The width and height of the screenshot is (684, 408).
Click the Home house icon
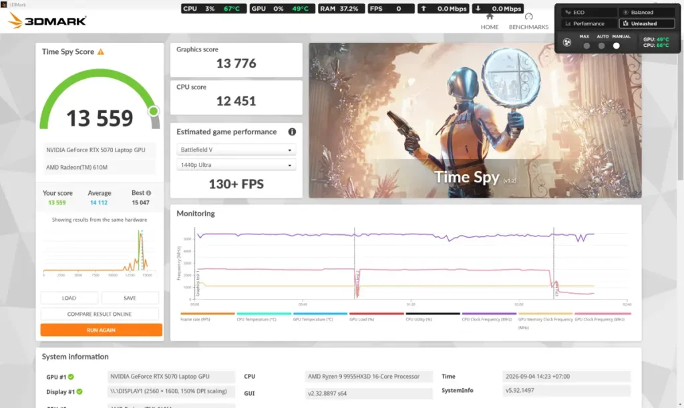[490, 17]
